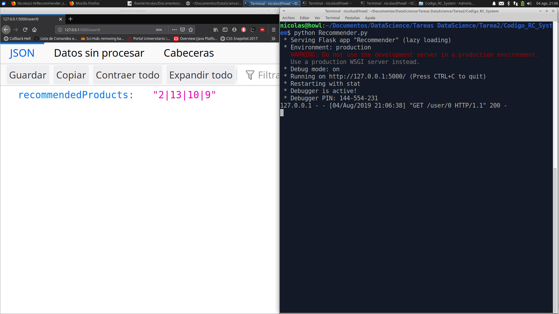Expand hidden bookmarks chevron
The height and width of the screenshot is (314, 559).
pos(273,38)
